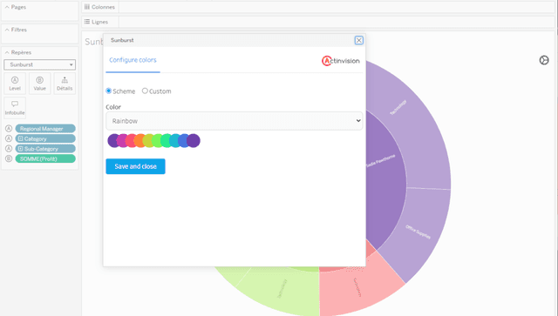Open the Infobulle tooltip card
The image size is (558, 316).
tap(15, 108)
